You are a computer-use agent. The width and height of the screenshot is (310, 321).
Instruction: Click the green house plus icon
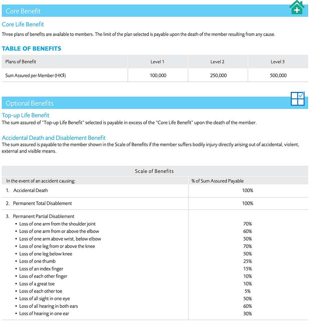[x=297, y=8]
